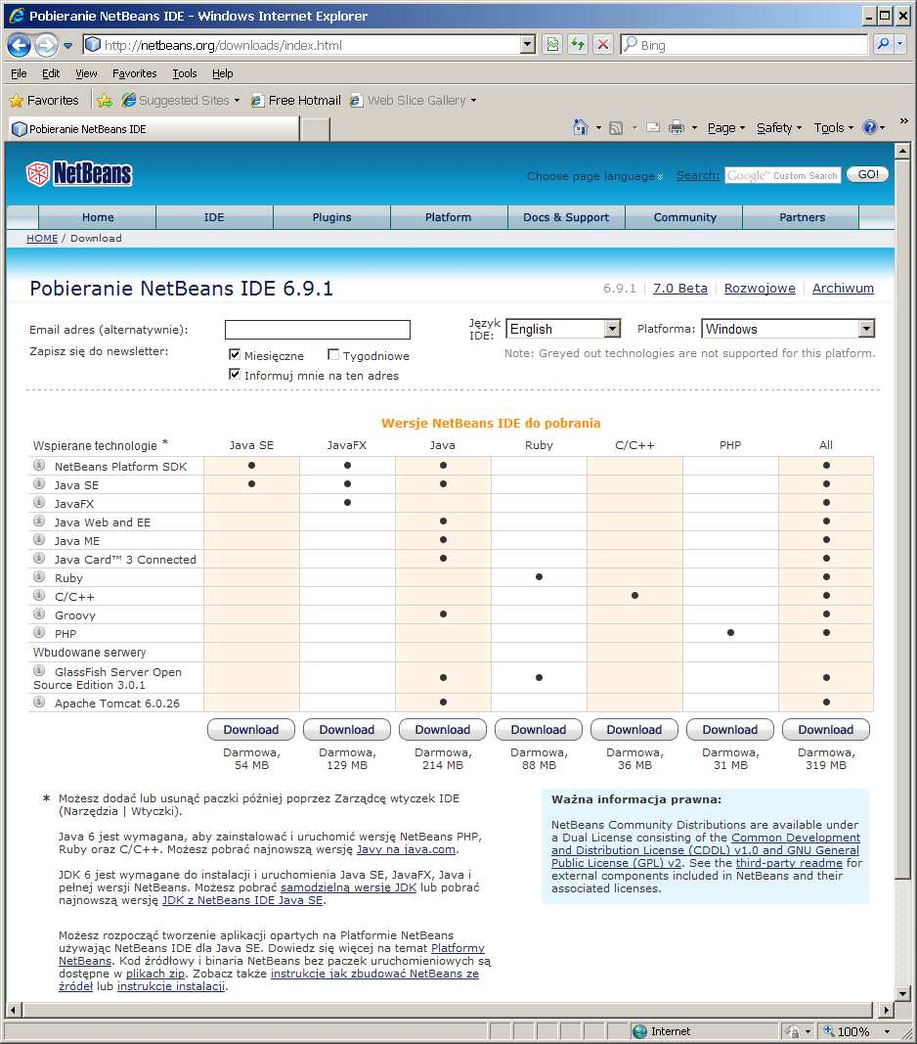Open the Edit menu

(51, 73)
